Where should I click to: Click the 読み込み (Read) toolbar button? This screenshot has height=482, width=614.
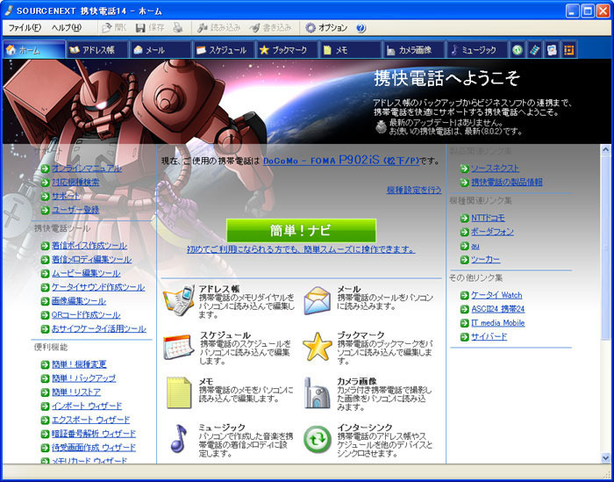218,28
